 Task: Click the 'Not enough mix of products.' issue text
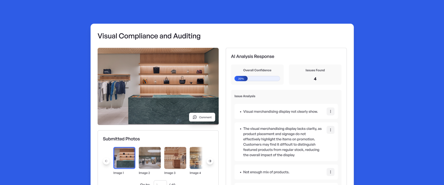(x=266, y=172)
